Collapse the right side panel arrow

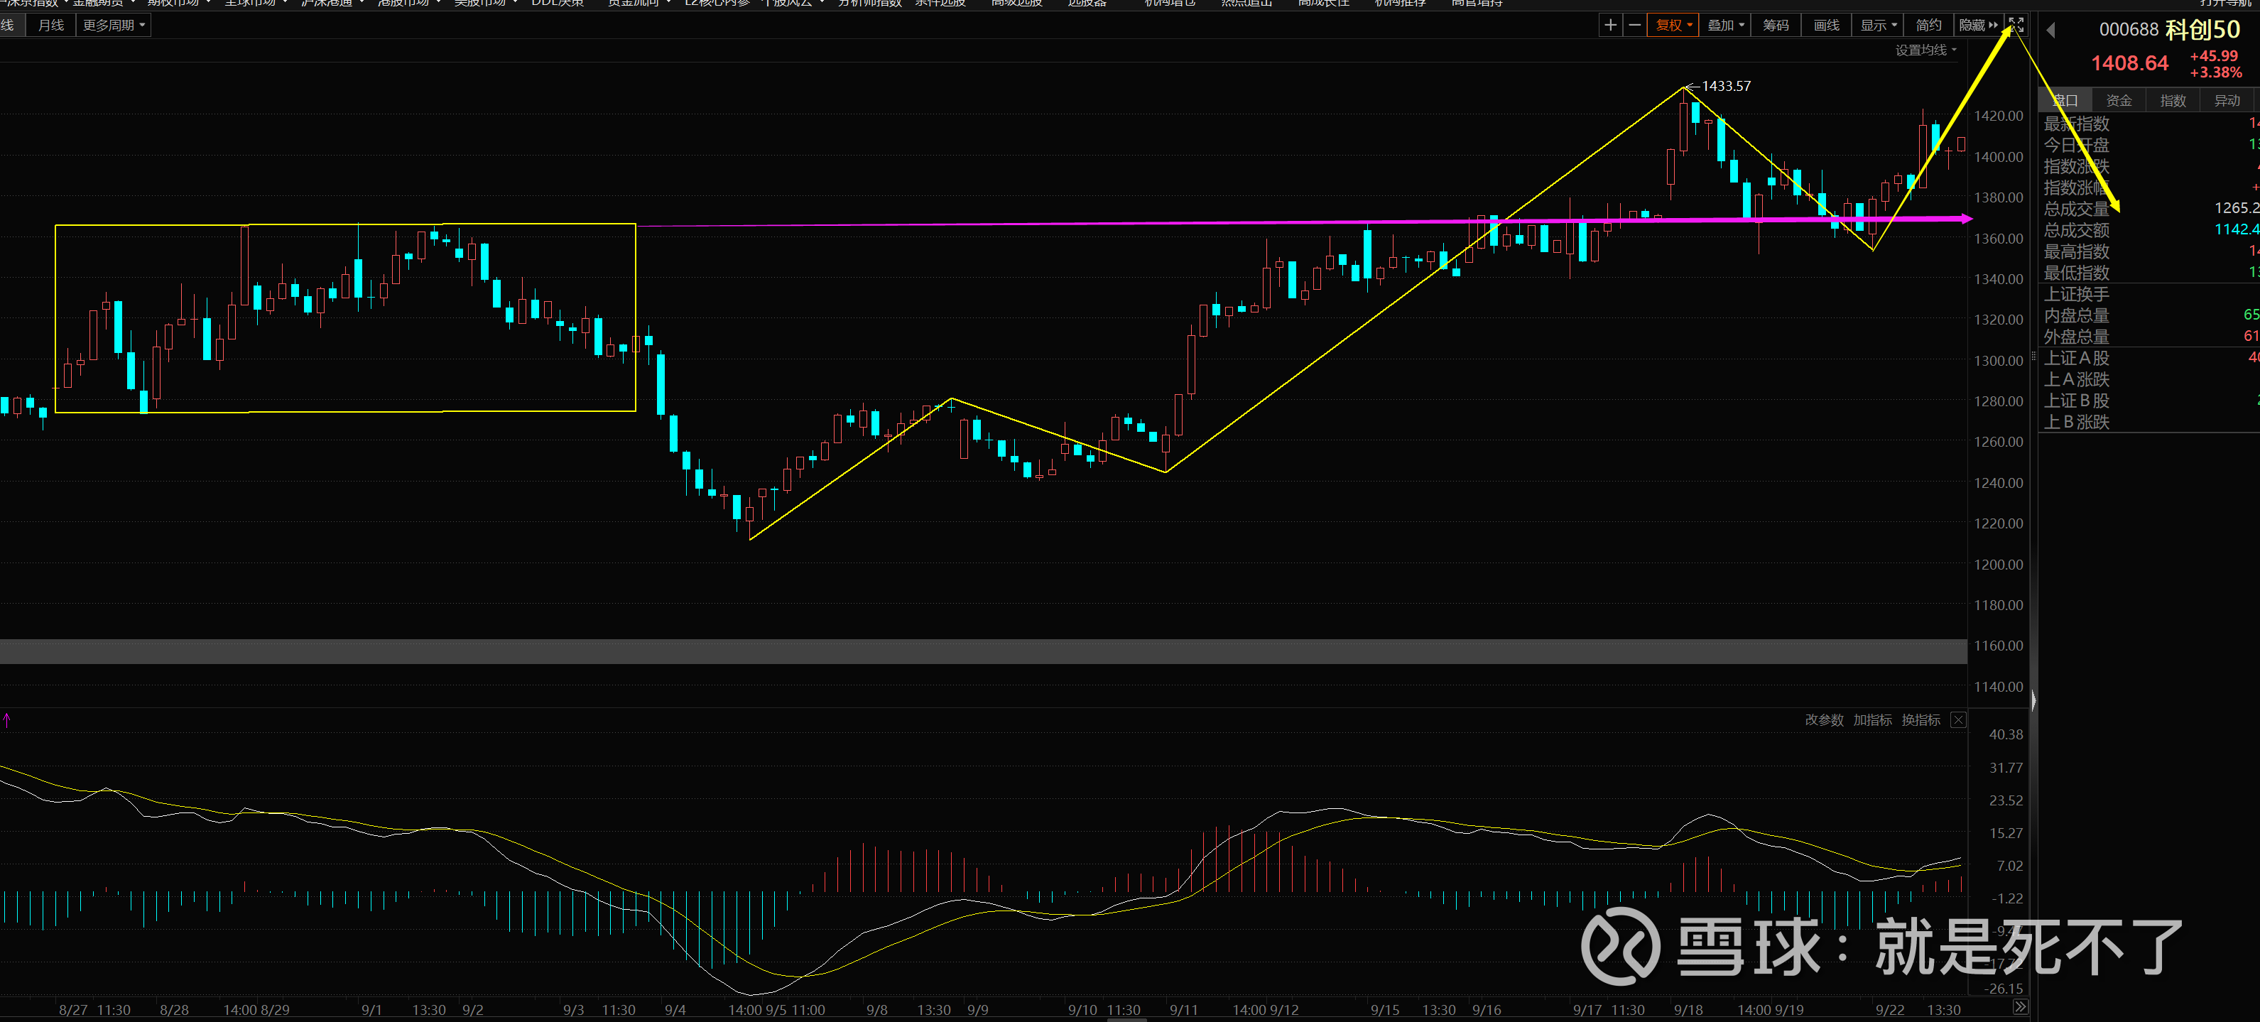(2033, 701)
